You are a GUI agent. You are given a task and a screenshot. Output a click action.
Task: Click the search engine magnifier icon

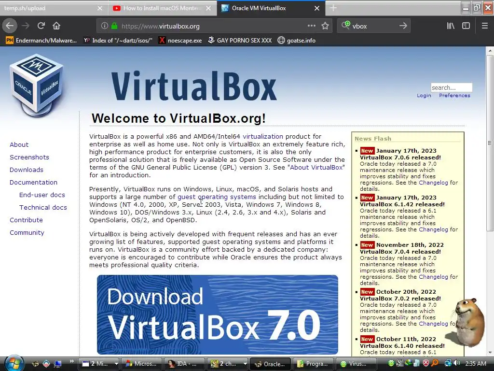pyautogui.click(x=345, y=25)
